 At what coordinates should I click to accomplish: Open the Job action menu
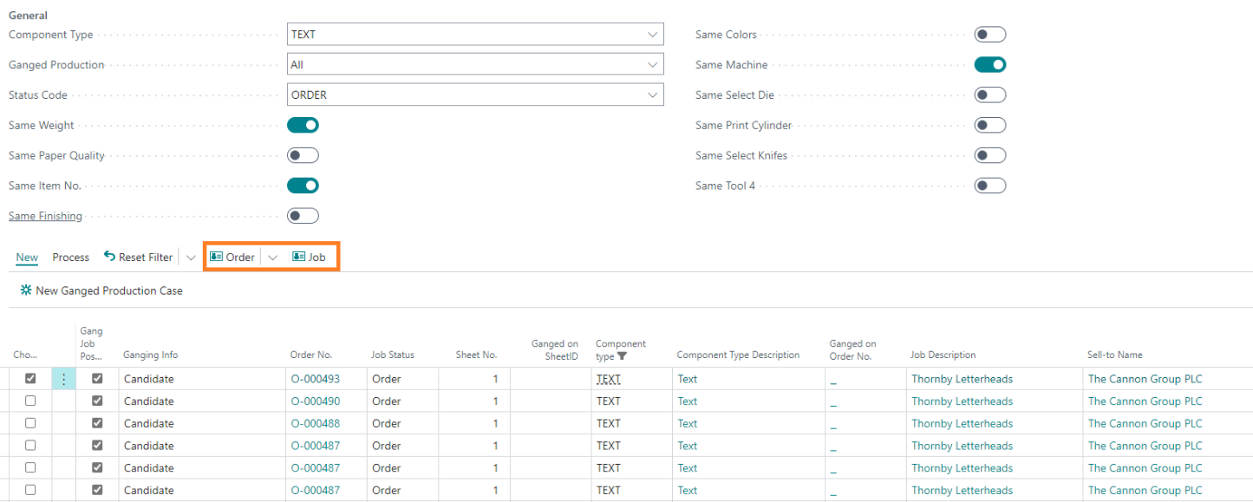(309, 258)
